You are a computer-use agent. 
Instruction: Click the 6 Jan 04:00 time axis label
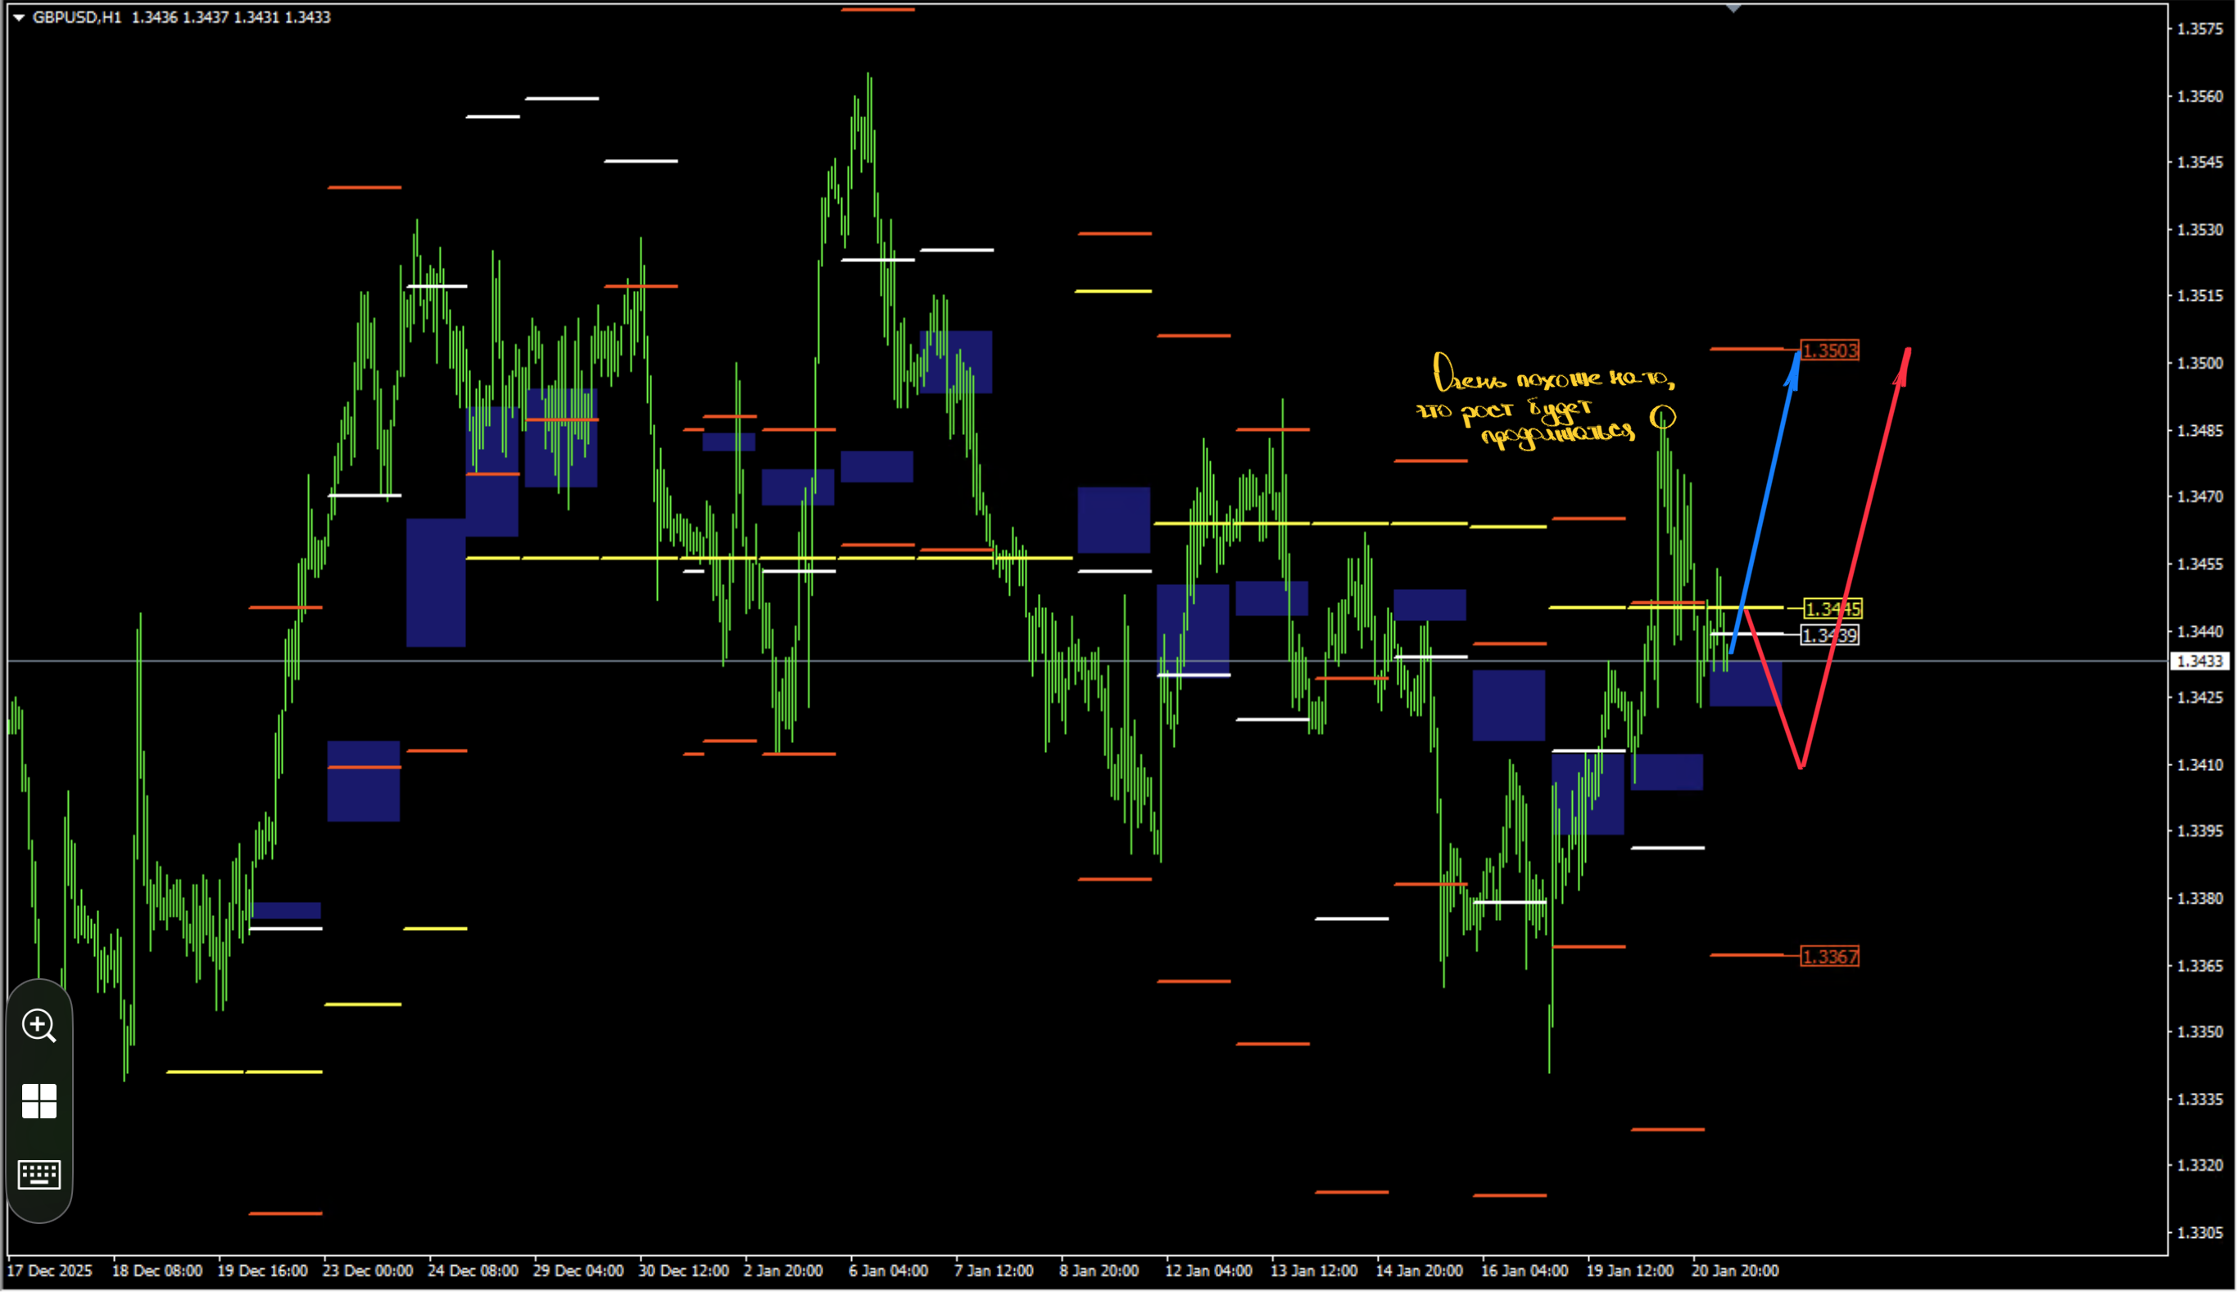888,1271
